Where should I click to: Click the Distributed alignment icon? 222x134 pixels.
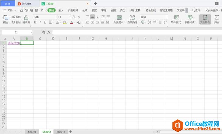(108, 22)
